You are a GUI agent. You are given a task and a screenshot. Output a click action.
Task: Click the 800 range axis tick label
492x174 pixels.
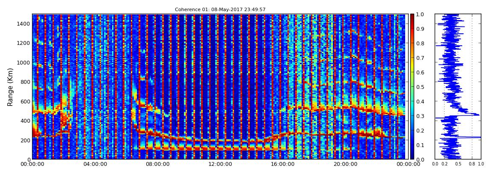[25, 82]
